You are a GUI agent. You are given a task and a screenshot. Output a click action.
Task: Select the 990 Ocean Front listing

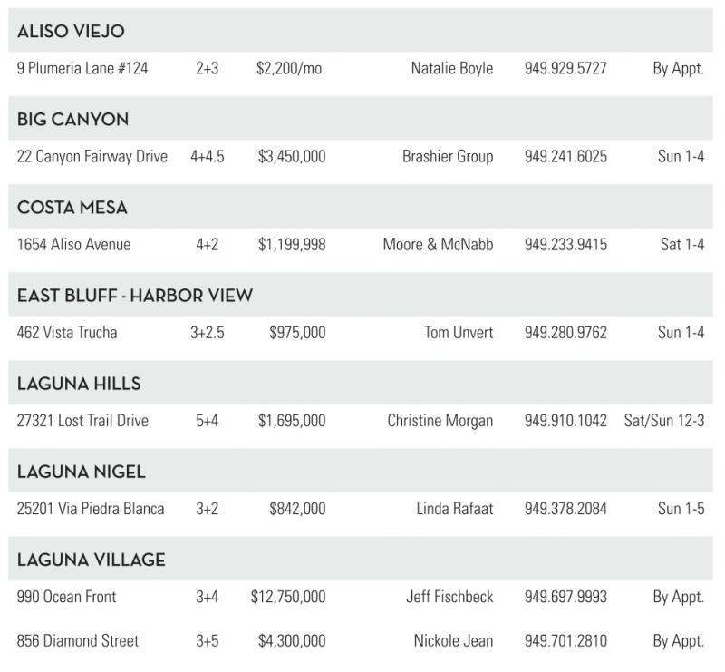(x=66, y=597)
